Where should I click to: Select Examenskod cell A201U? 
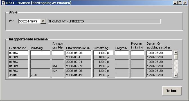point(19,75)
